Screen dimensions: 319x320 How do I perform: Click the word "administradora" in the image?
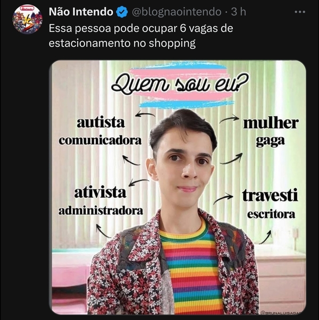100,210
